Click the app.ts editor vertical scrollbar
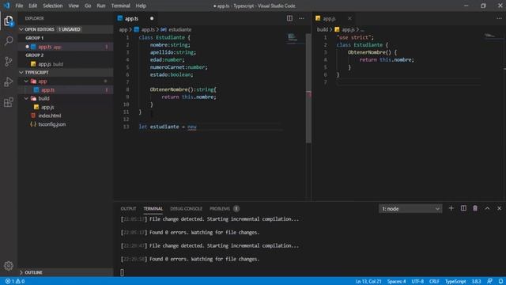The width and height of the screenshot is (506, 285). click(308, 88)
